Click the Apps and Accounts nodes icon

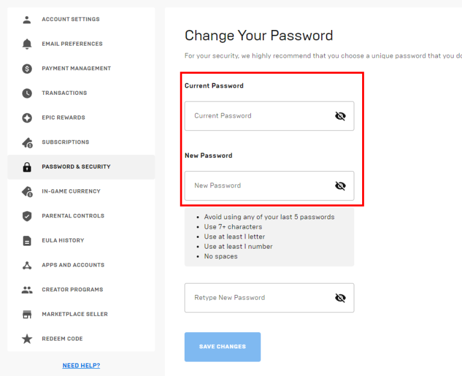(27, 265)
